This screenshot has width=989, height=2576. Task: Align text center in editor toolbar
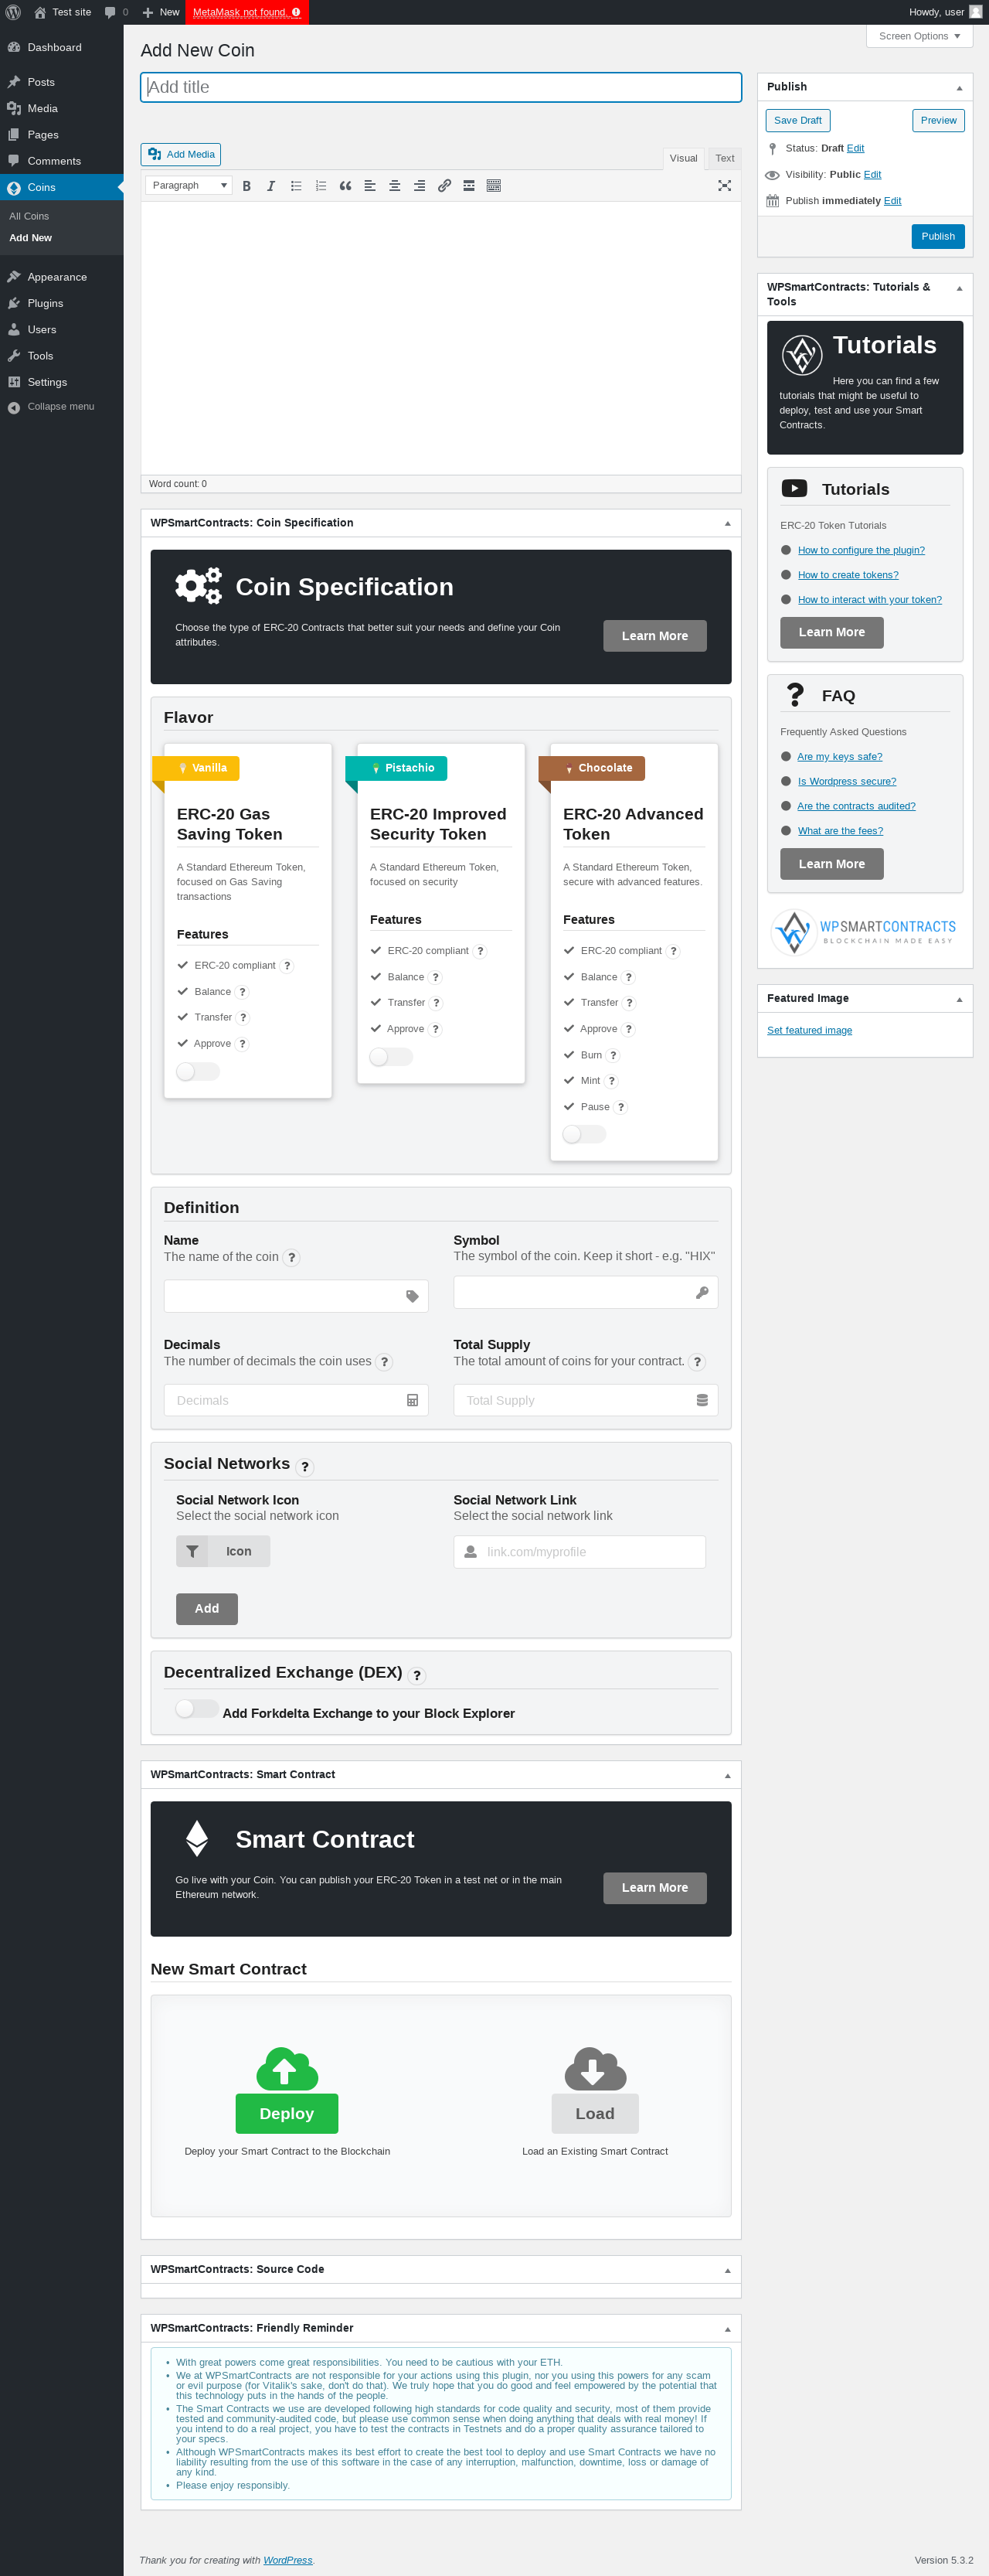click(395, 186)
